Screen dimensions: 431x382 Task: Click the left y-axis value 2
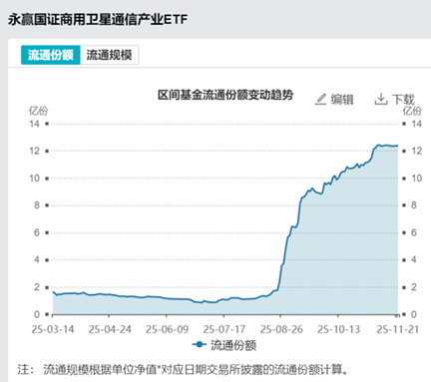pyautogui.click(x=37, y=287)
